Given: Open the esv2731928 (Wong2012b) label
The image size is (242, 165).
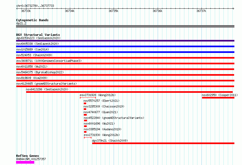Looking at the screenshot, I should [x=98, y=95].
